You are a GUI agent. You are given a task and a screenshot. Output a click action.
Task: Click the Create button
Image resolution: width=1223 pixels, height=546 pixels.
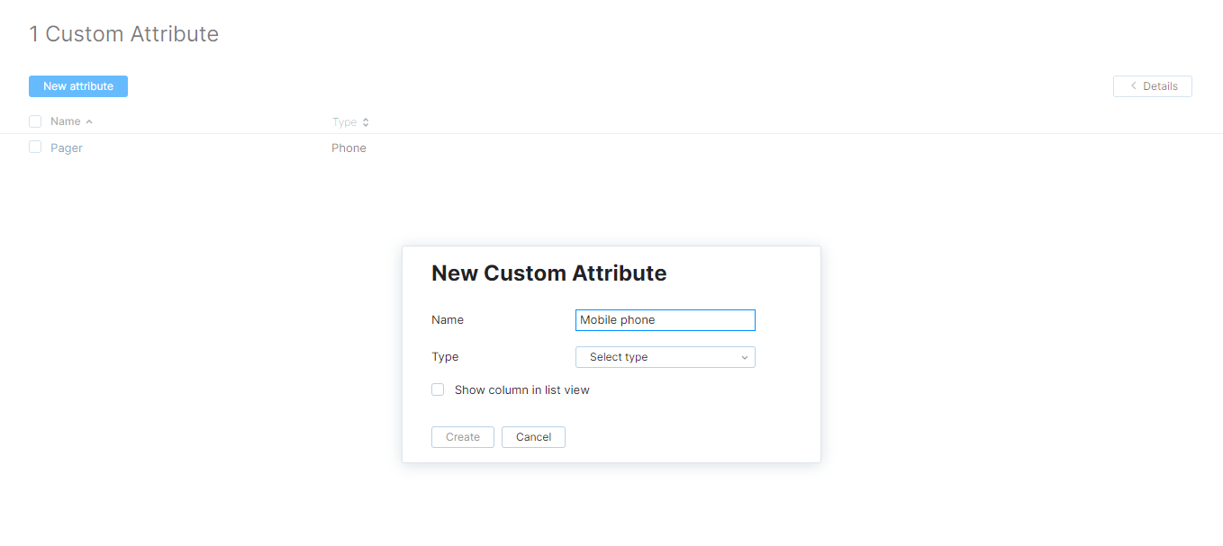click(462, 436)
